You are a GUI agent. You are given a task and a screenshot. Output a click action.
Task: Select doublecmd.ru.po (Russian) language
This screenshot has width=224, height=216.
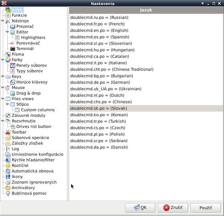146,17
